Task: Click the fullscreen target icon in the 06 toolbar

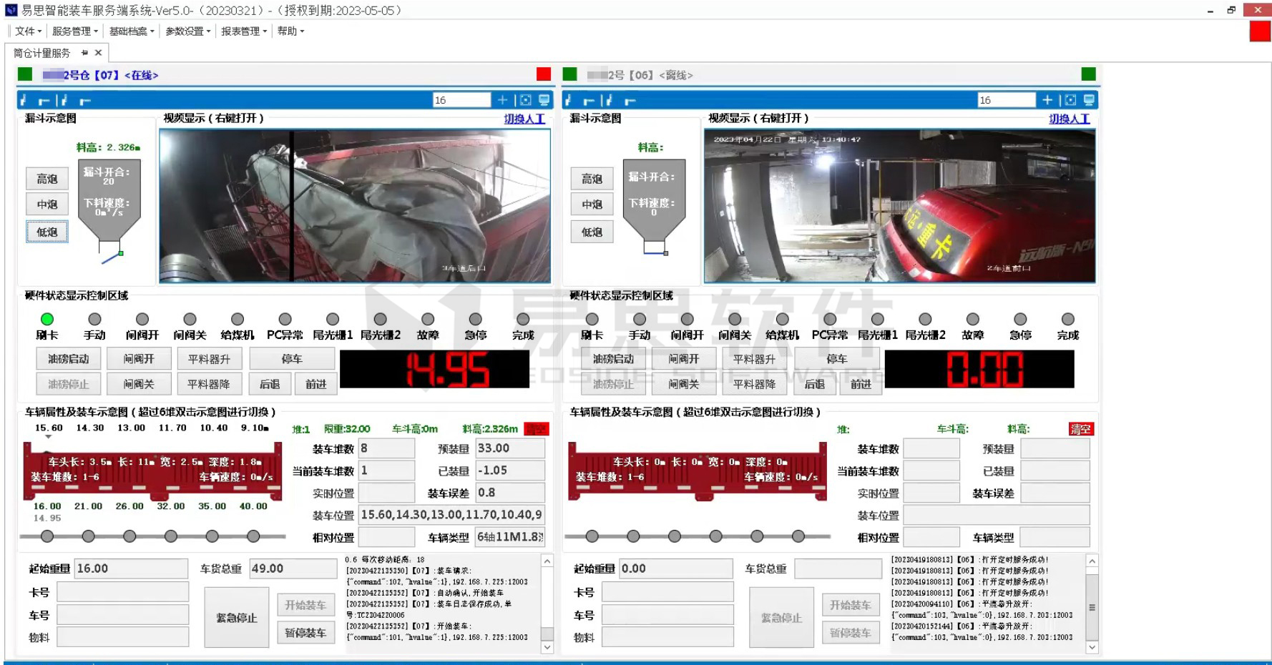Action: coord(1070,100)
